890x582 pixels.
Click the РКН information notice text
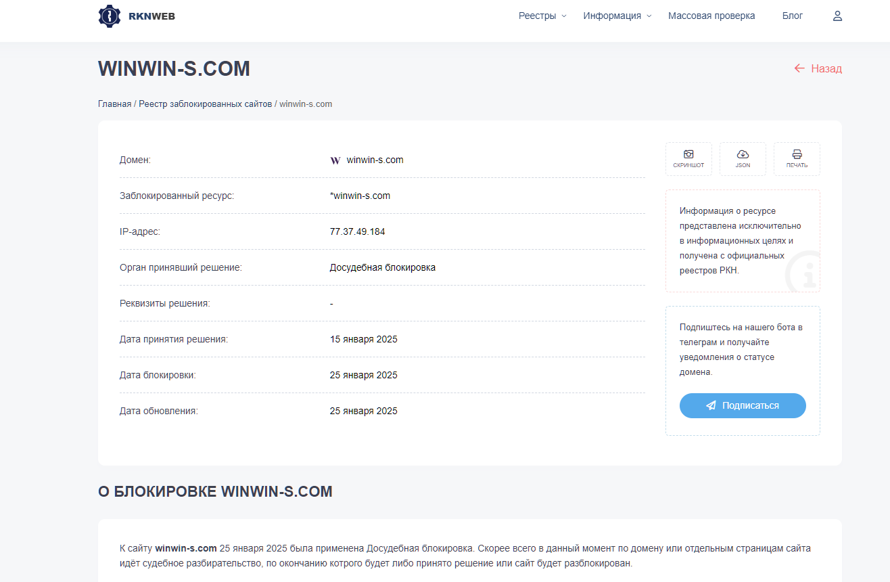741,240
